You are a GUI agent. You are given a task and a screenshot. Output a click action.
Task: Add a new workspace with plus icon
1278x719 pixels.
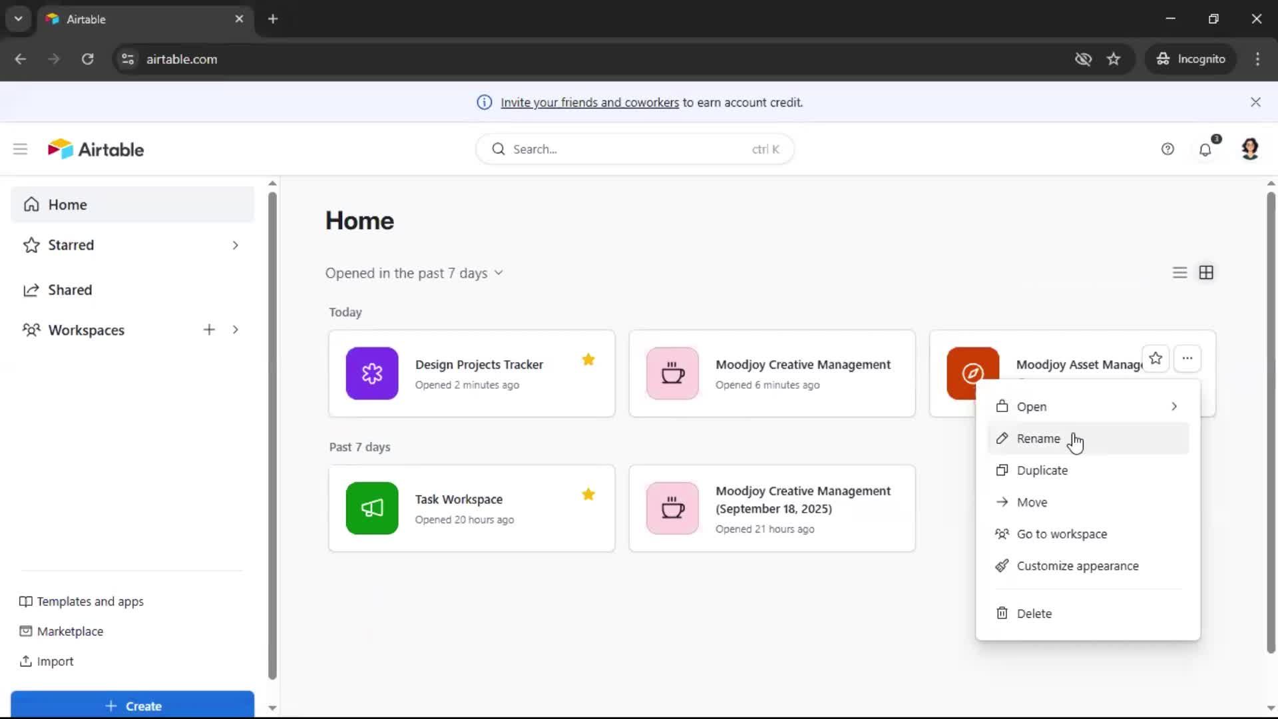(209, 330)
